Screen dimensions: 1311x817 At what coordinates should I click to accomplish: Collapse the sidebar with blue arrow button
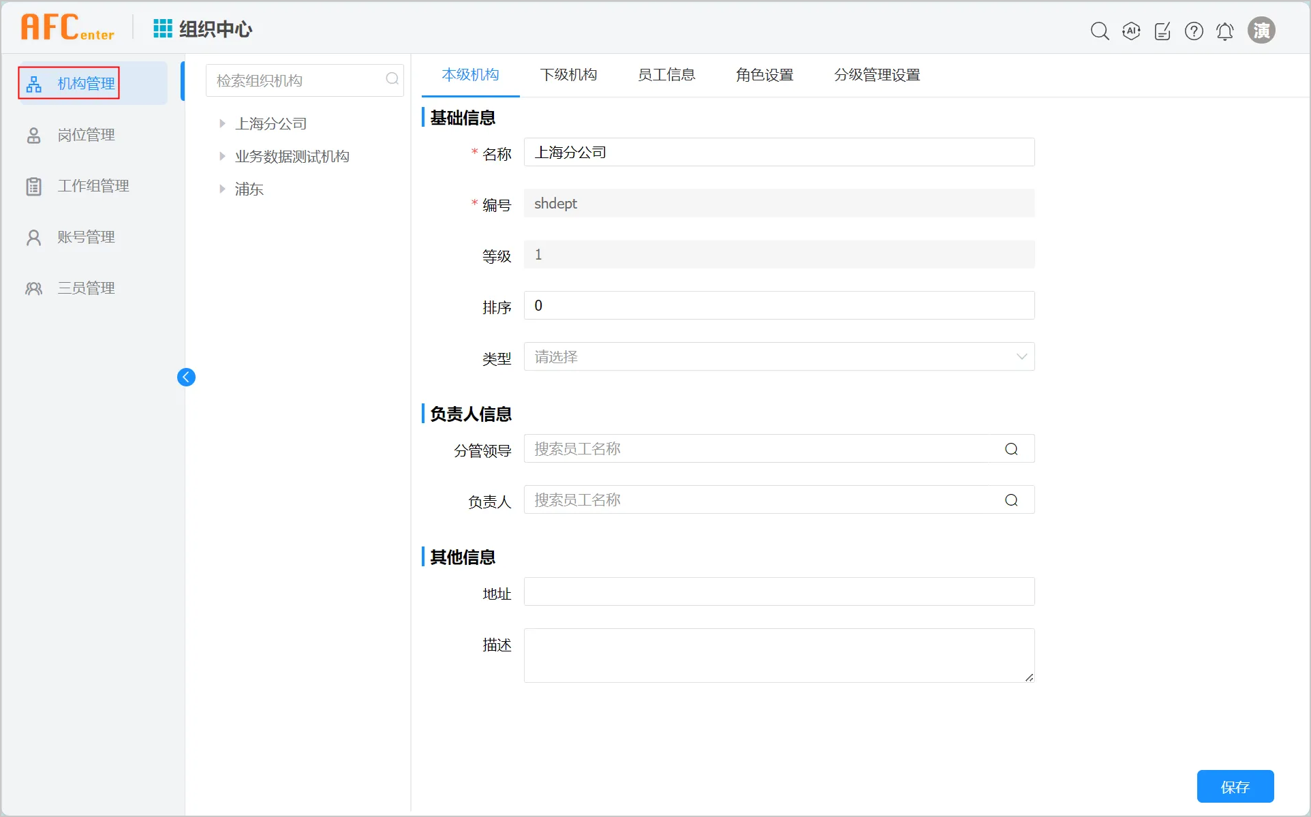186,377
